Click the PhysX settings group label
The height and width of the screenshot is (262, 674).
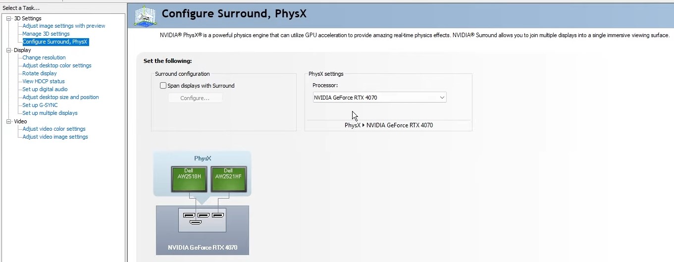coord(326,74)
